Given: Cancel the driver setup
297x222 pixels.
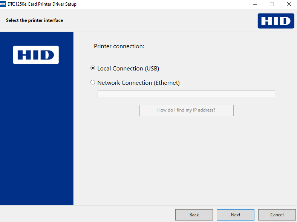Looking at the screenshot, I should (277, 214).
